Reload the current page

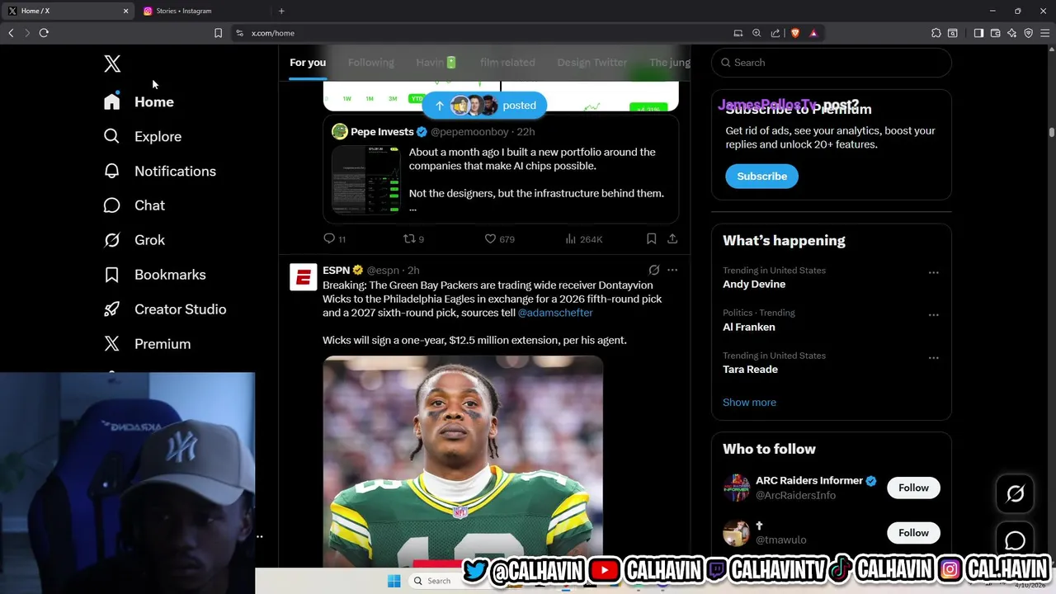point(44,33)
